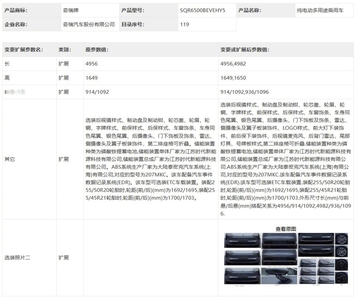Screen dimensions: 356x299
Task: Click 扩展 category in the 选装照片二 row
Action: coord(64,258)
